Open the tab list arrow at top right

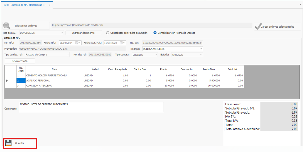300,5
